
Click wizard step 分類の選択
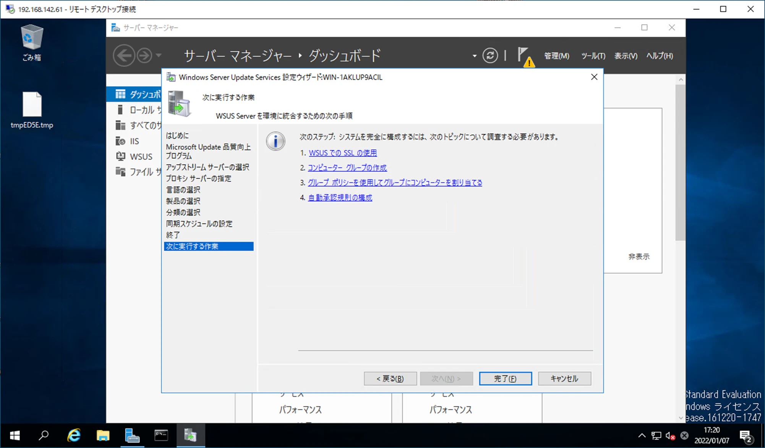click(x=183, y=212)
